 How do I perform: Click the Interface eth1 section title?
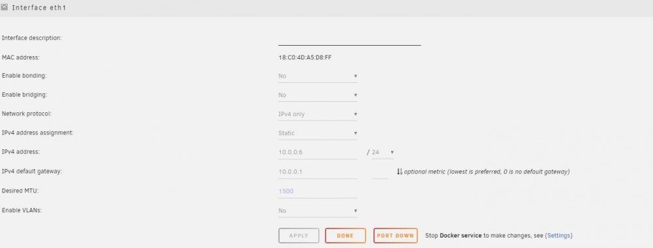(x=39, y=8)
